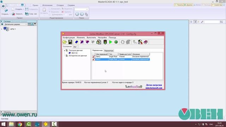Switch to the Лог tab
Image resolution: width=226 pixels, height=127 pixels.
click(75, 47)
